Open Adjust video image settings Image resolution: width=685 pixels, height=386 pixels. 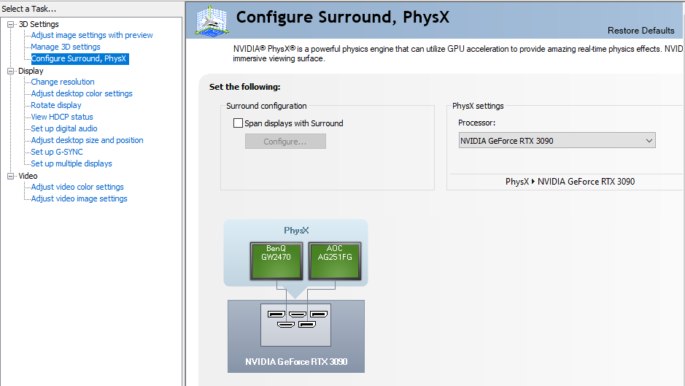point(79,198)
